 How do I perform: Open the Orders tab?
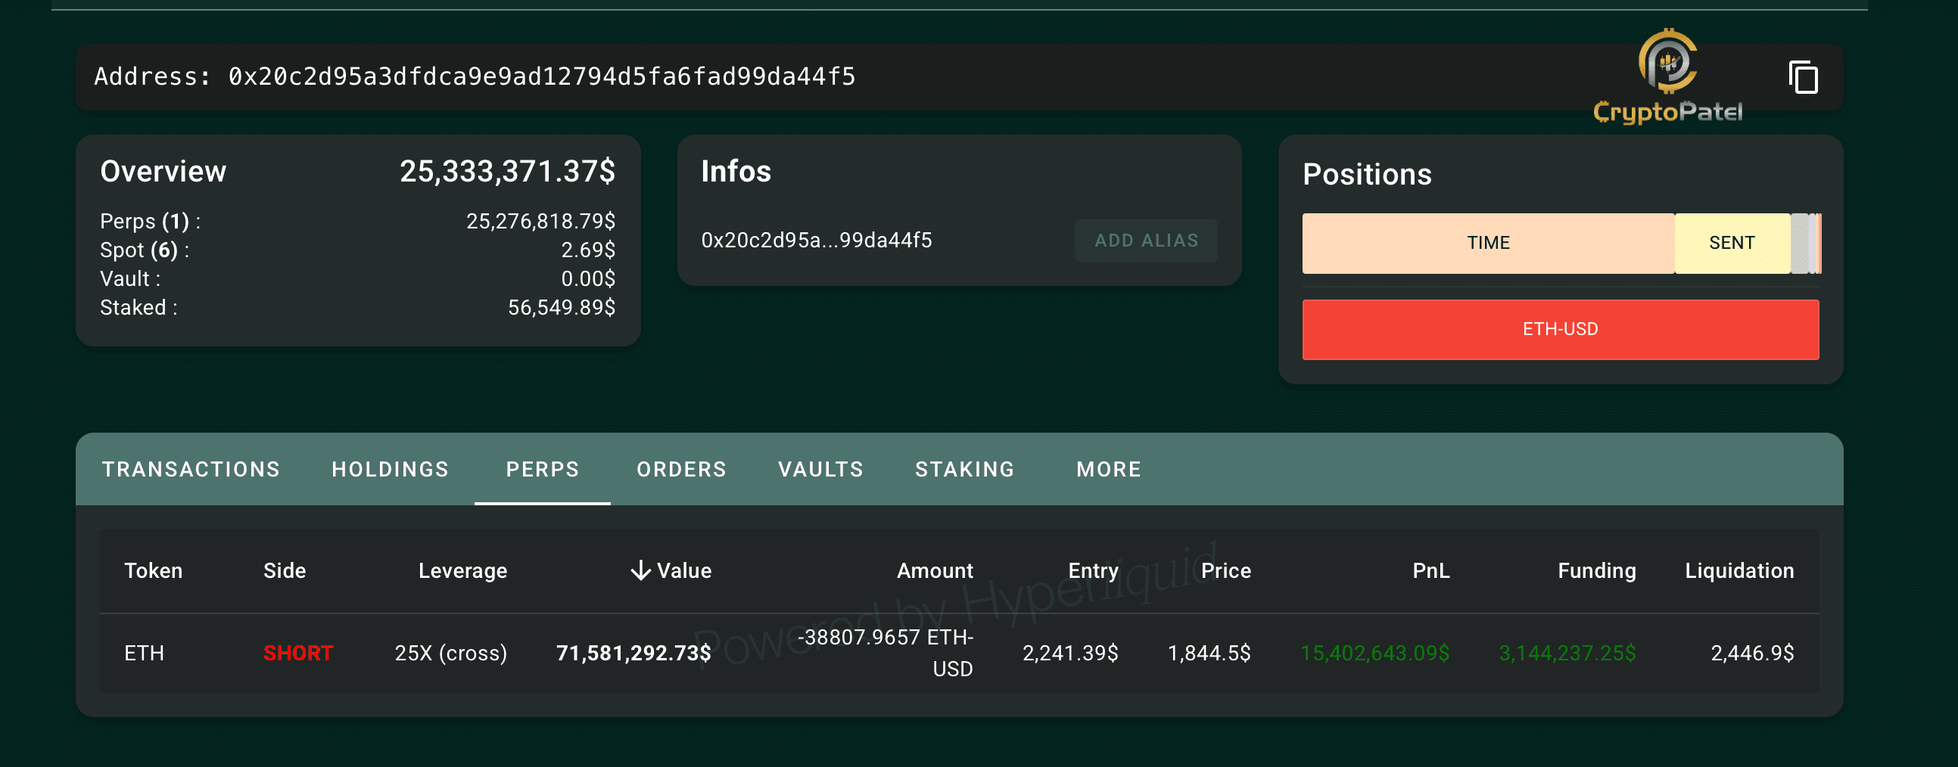682,469
